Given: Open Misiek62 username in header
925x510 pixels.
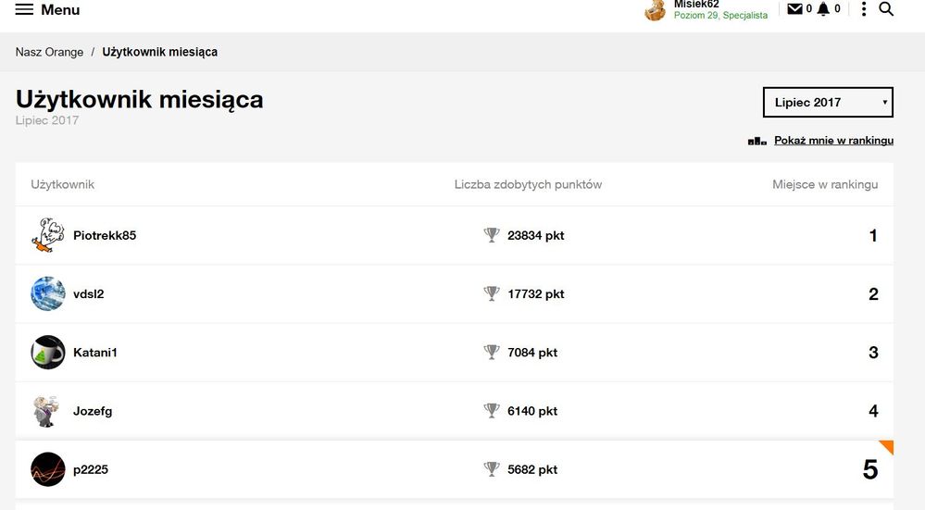Looking at the screenshot, I should point(696,5).
